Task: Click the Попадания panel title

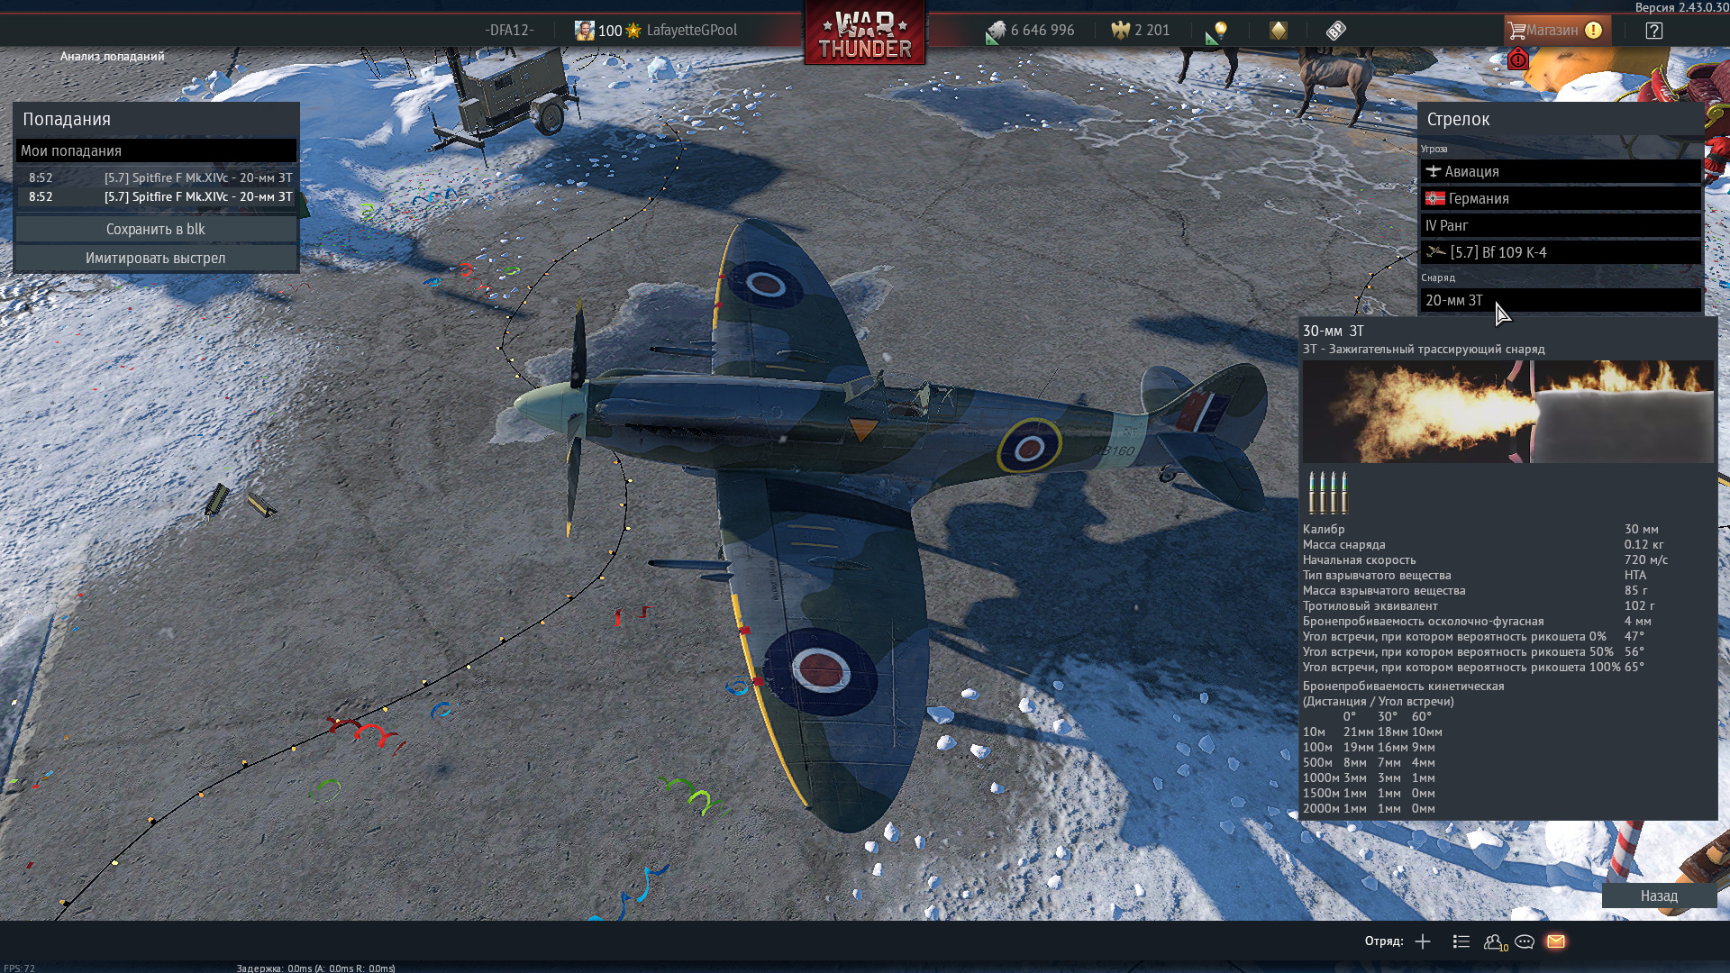Action: (x=67, y=119)
